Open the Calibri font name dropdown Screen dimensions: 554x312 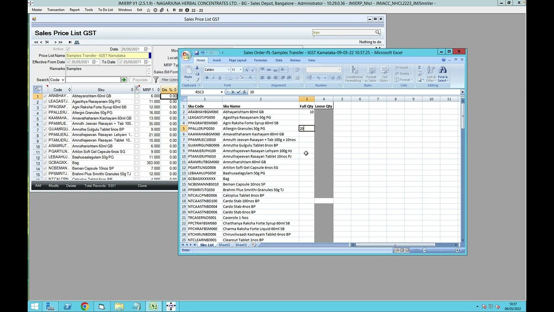point(228,70)
